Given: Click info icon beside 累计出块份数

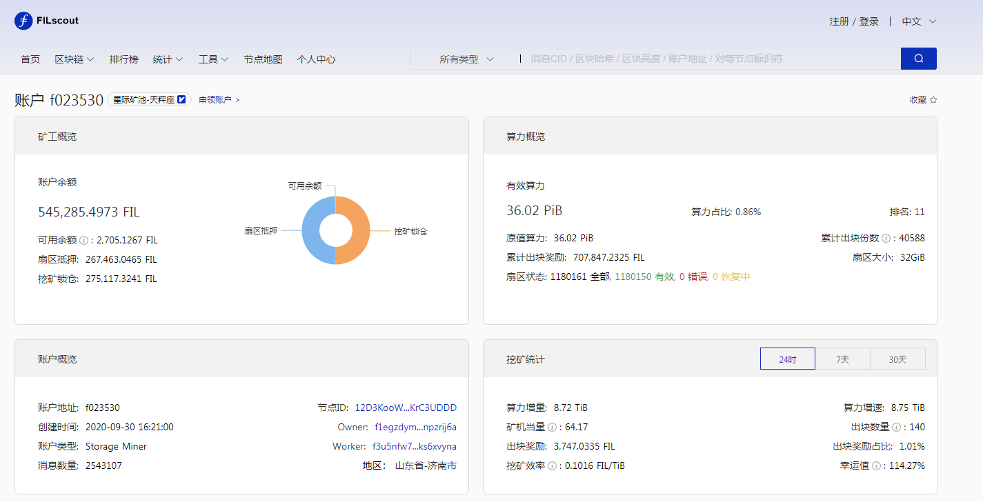Looking at the screenshot, I should (886, 239).
